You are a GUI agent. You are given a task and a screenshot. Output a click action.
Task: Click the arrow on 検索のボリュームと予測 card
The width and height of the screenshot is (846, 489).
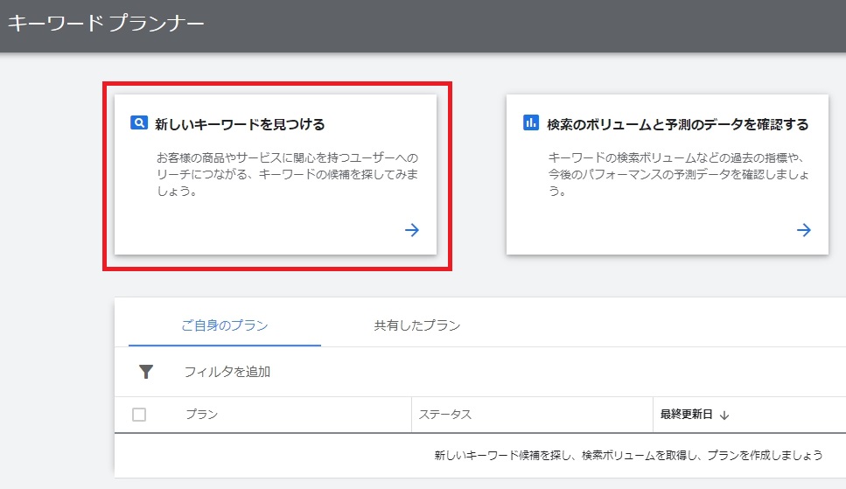click(x=804, y=230)
